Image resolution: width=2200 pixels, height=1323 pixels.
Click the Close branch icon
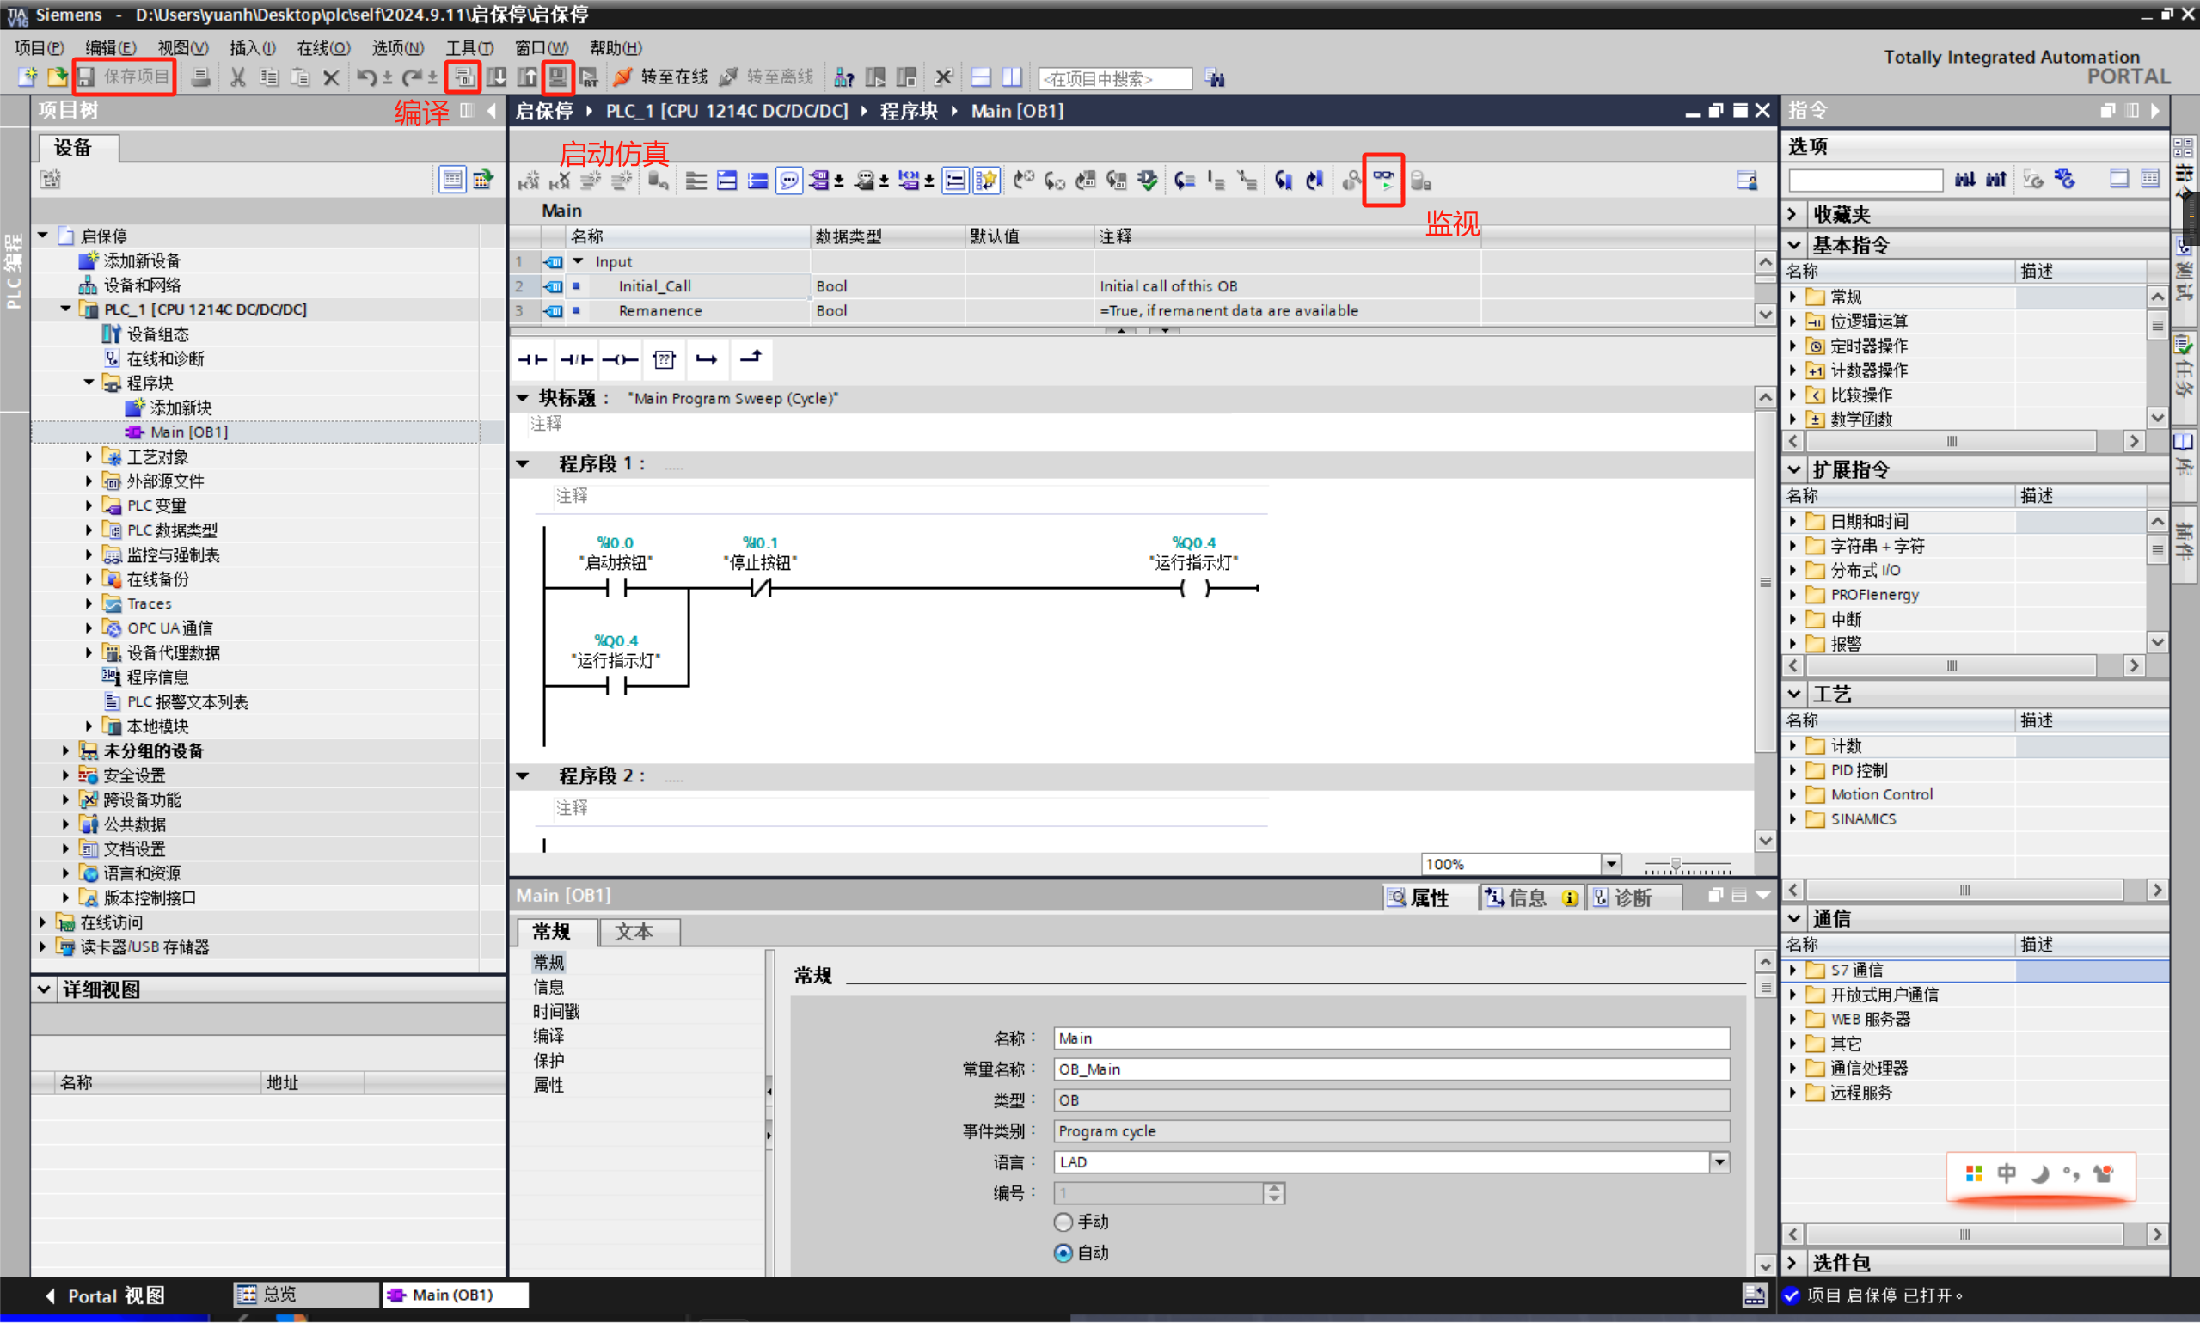751,359
